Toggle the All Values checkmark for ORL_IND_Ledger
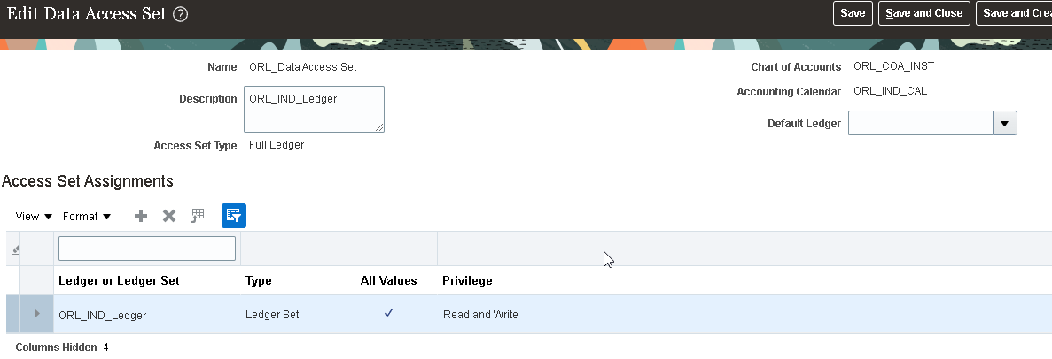This screenshot has height=359, width=1052. pos(388,313)
